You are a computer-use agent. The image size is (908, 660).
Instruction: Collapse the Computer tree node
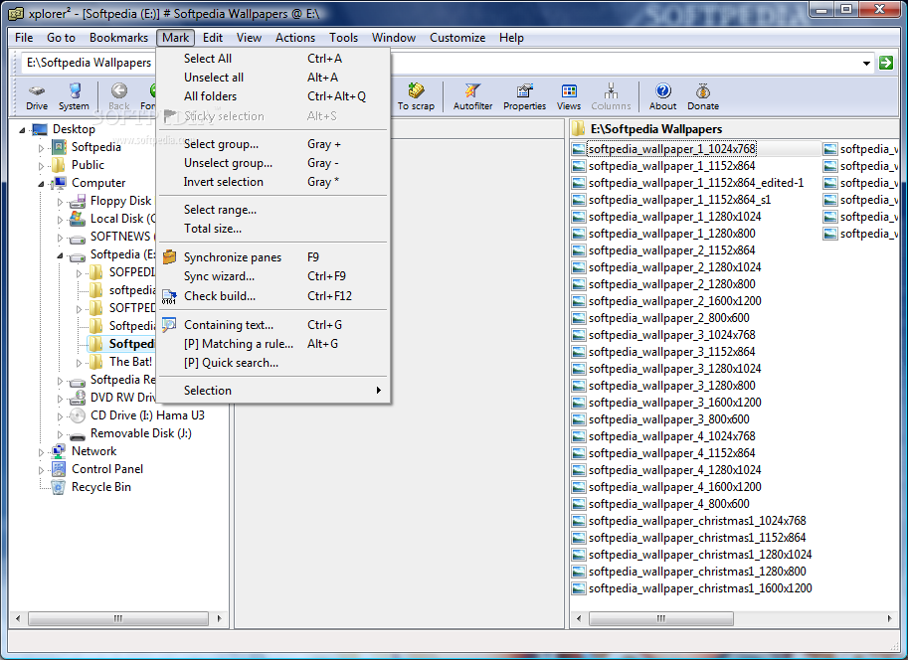tap(41, 184)
